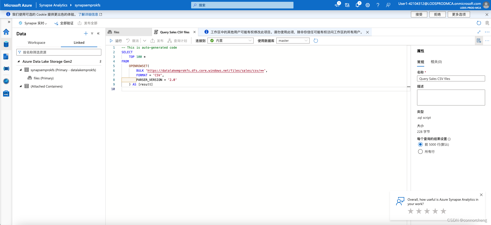Image resolution: width=491 pixels, height=225 pixels.
Task: Open the Connect to pool dropdown
Action: (x=231, y=41)
